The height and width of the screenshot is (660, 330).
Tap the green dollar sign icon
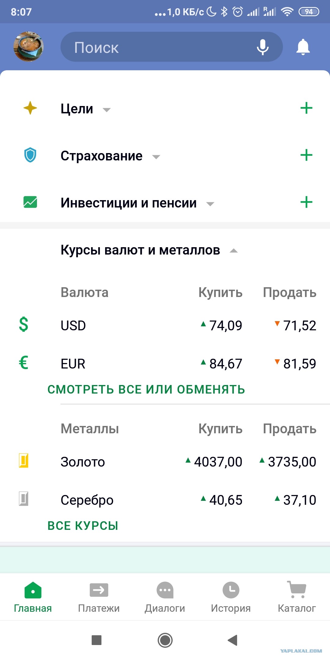point(24,324)
